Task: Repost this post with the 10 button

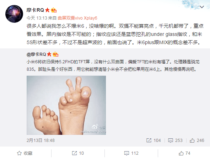Action: pos(78,153)
